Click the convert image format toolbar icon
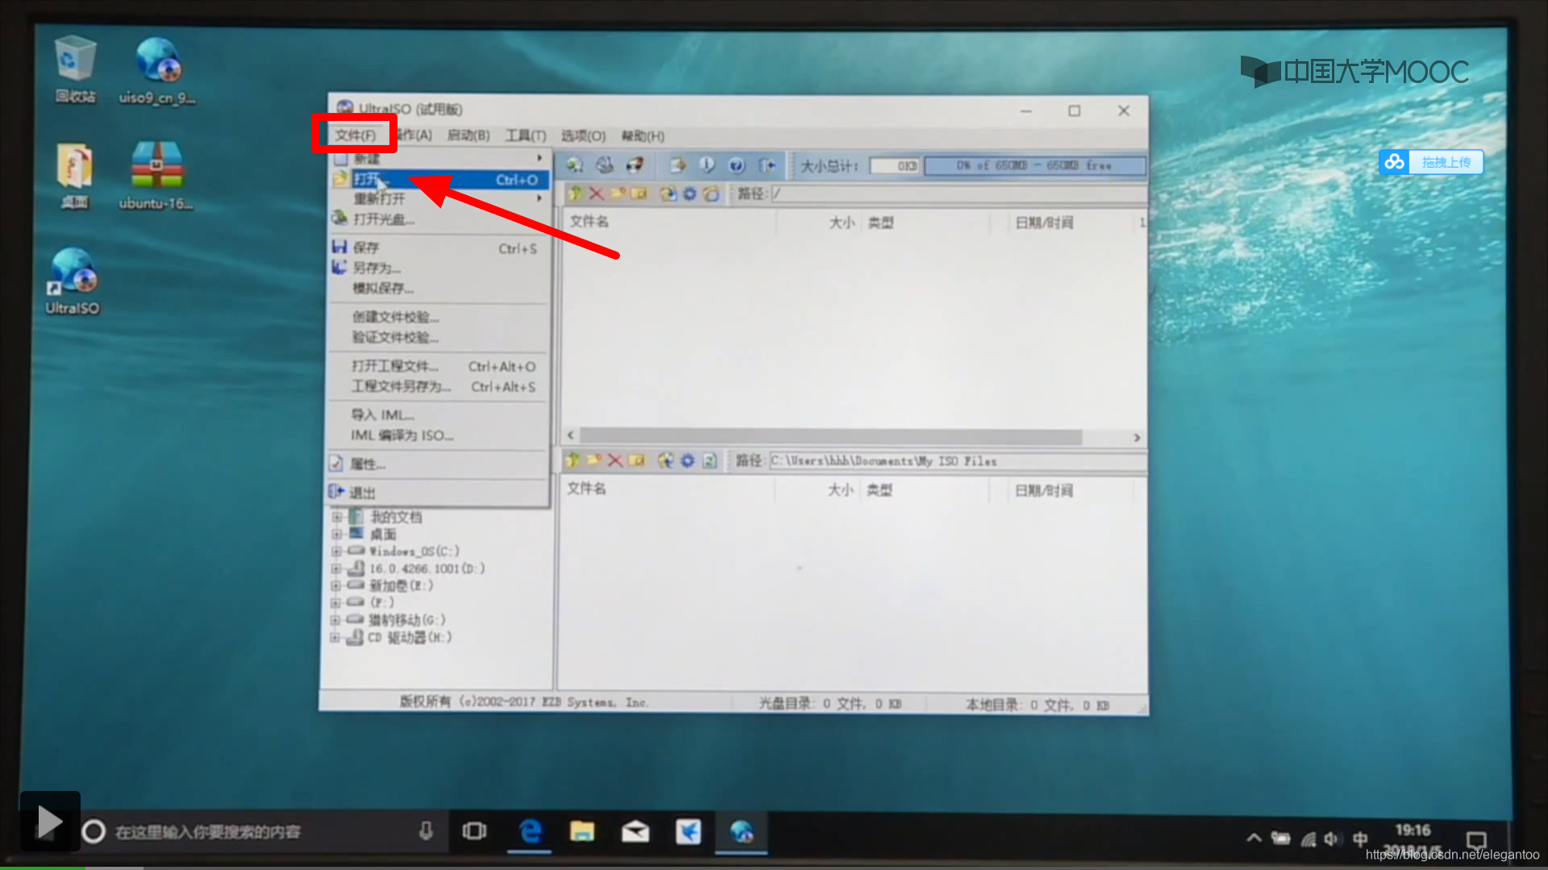 [677, 165]
